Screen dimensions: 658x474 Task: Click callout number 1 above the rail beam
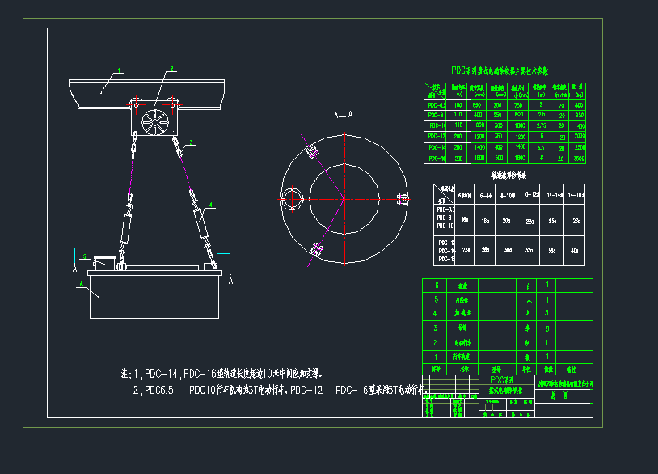119,70
